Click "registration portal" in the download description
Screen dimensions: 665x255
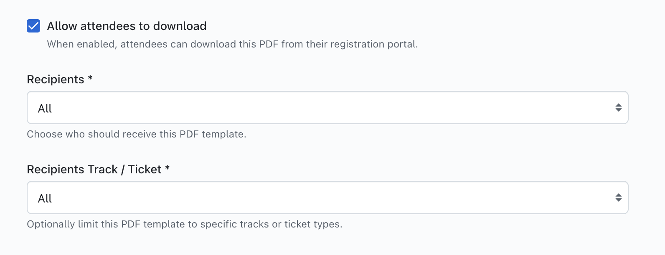pyautogui.click(x=374, y=44)
